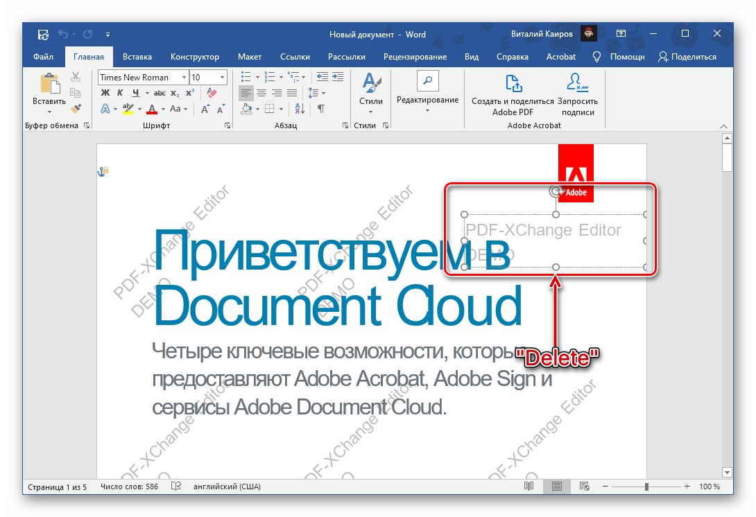756x517 pixels.
Task: Open the Файл tab
Action: pyautogui.click(x=44, y=57)
